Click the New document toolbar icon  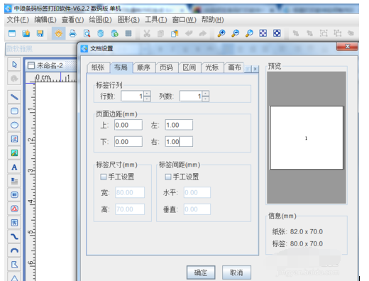point(12,33)
